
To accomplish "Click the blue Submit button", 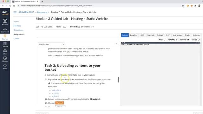I will click(x=125, y=35).
